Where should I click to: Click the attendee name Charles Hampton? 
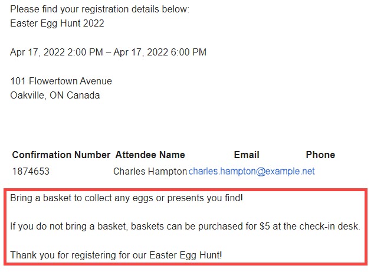click(150, 172)
